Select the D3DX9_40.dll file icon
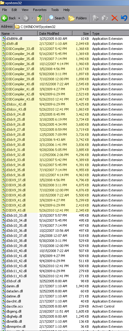Image resolution: width=129 pixels, height=331 pixels. [4, 195]
